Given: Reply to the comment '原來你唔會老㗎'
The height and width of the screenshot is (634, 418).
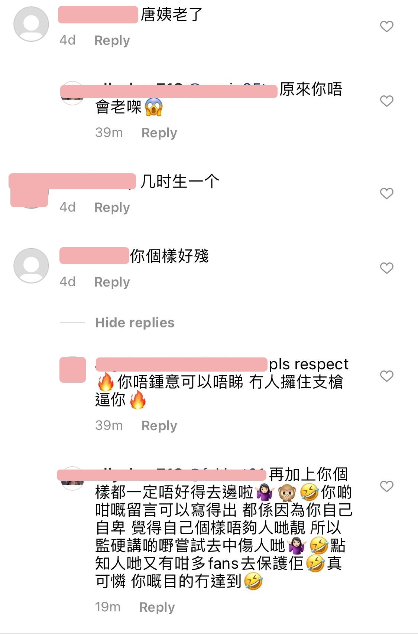Looking at the screenshot, I should (x=159, y=133).
